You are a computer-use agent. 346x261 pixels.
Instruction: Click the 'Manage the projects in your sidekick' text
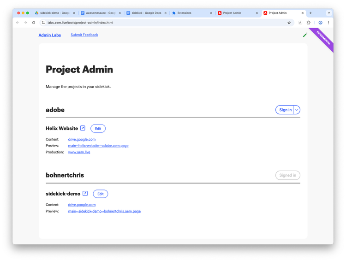(78, 87)
